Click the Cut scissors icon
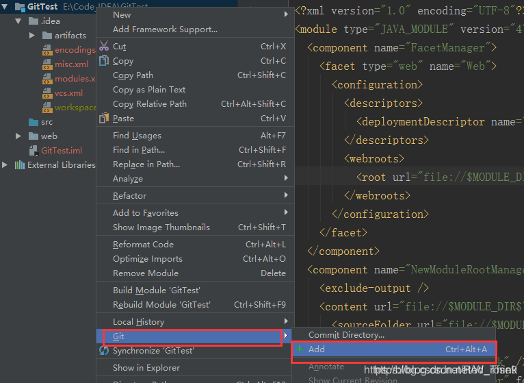Screen dimensions: 524x383 point(104,46)
